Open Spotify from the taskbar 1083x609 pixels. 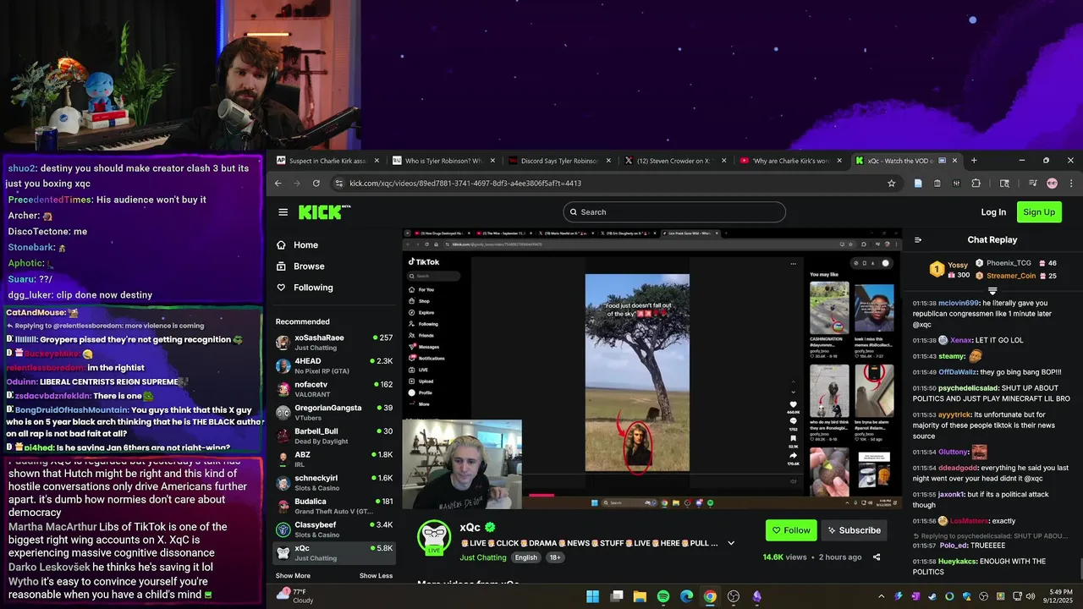(663, 596)
